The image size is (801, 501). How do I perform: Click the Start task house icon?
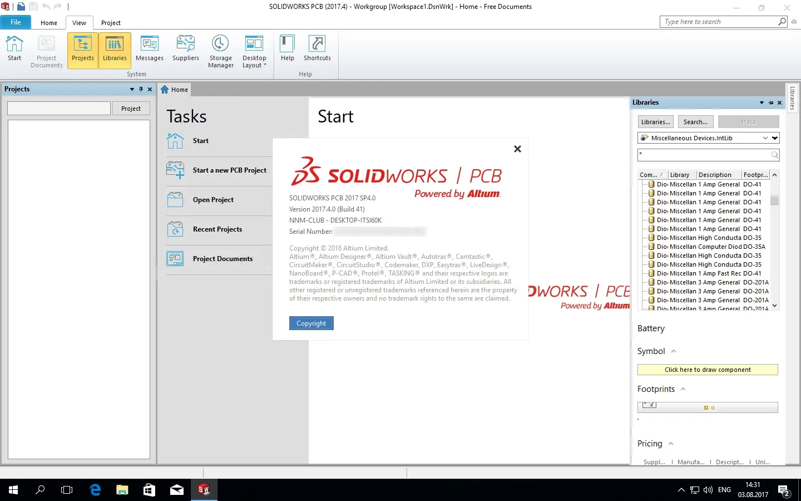[x=175, y=141]
